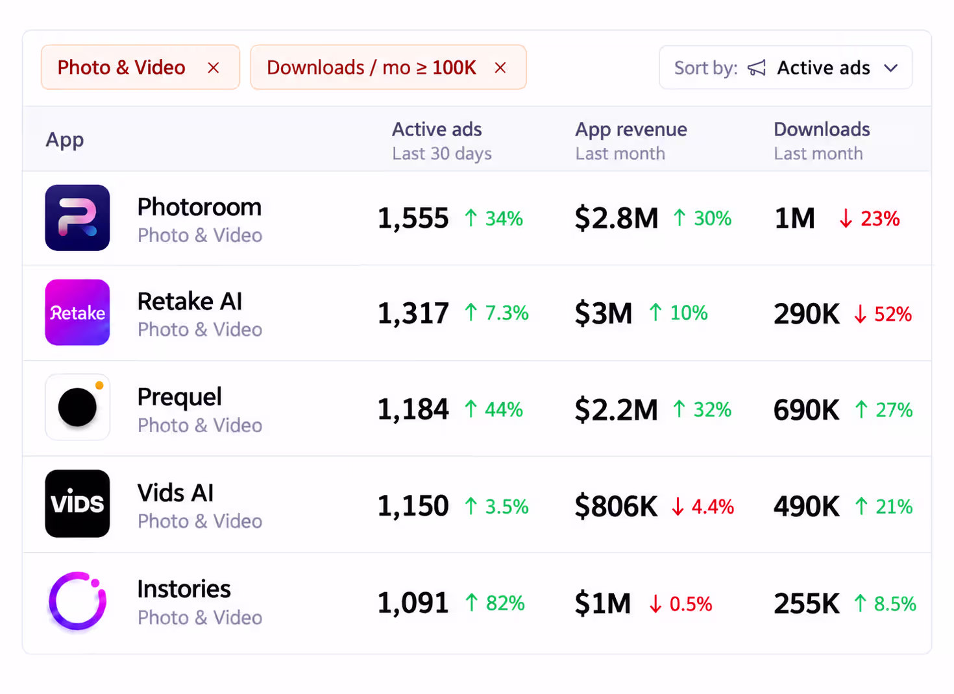This screenshot has height=694, width=954.
Task: Click the 1,317 active ads value
Action: 413,313
